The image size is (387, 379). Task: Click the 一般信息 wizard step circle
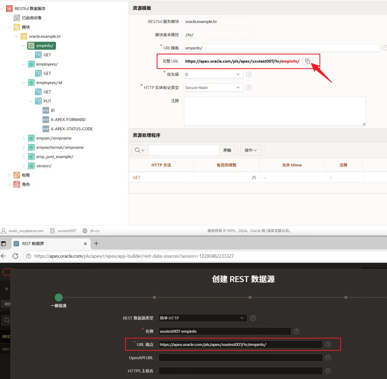coord(58,298)
